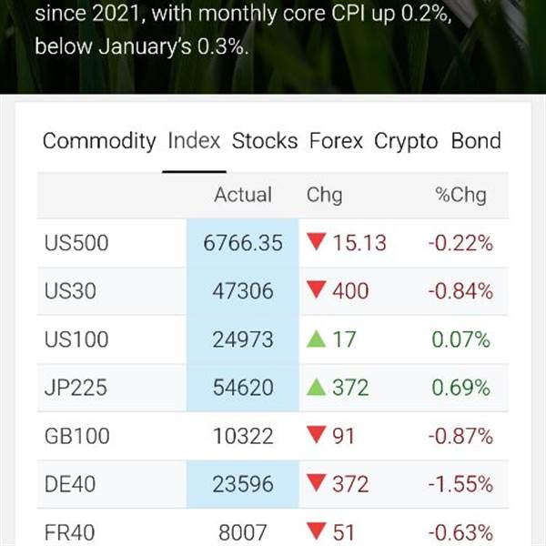The width and height of the screenshot is (546, 546).
Task: Select the Bond tab
Action: coord(476,141)
